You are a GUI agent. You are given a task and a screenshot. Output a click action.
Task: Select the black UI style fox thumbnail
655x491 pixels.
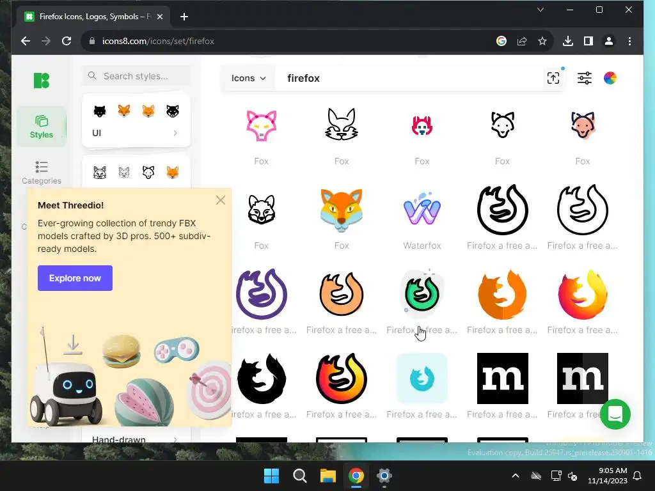pyautogui.click(x=99, y=111)
